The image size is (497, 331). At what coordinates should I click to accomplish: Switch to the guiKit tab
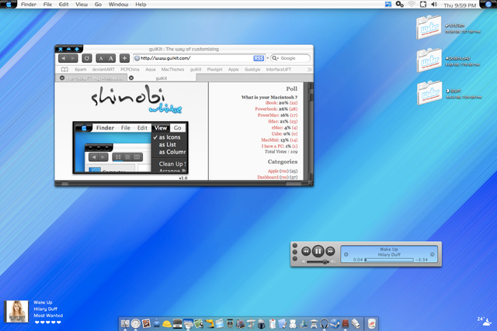click(x=162, y=78)
